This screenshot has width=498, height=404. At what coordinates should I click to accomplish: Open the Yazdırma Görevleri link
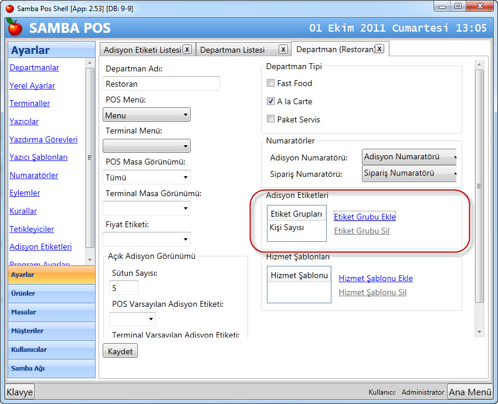[x=43, y=139]
